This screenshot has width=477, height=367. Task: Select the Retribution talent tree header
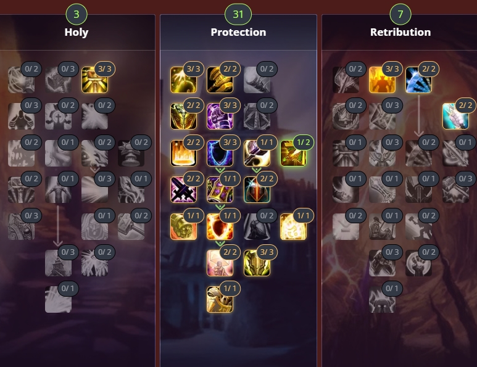pyautogui.click(x=400, y=32)
